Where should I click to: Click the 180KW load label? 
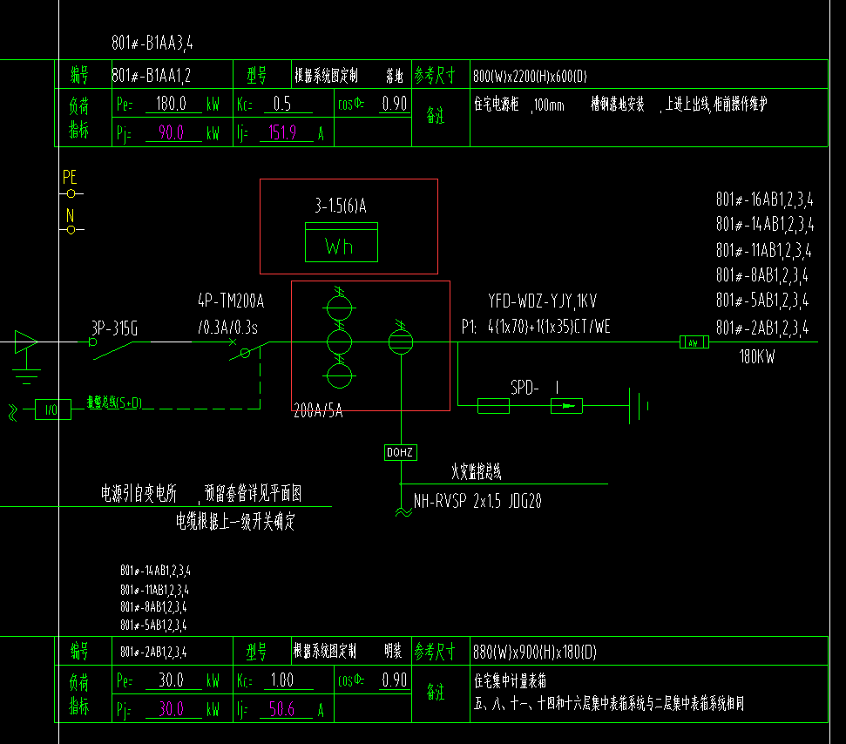(x=757, y=356)
